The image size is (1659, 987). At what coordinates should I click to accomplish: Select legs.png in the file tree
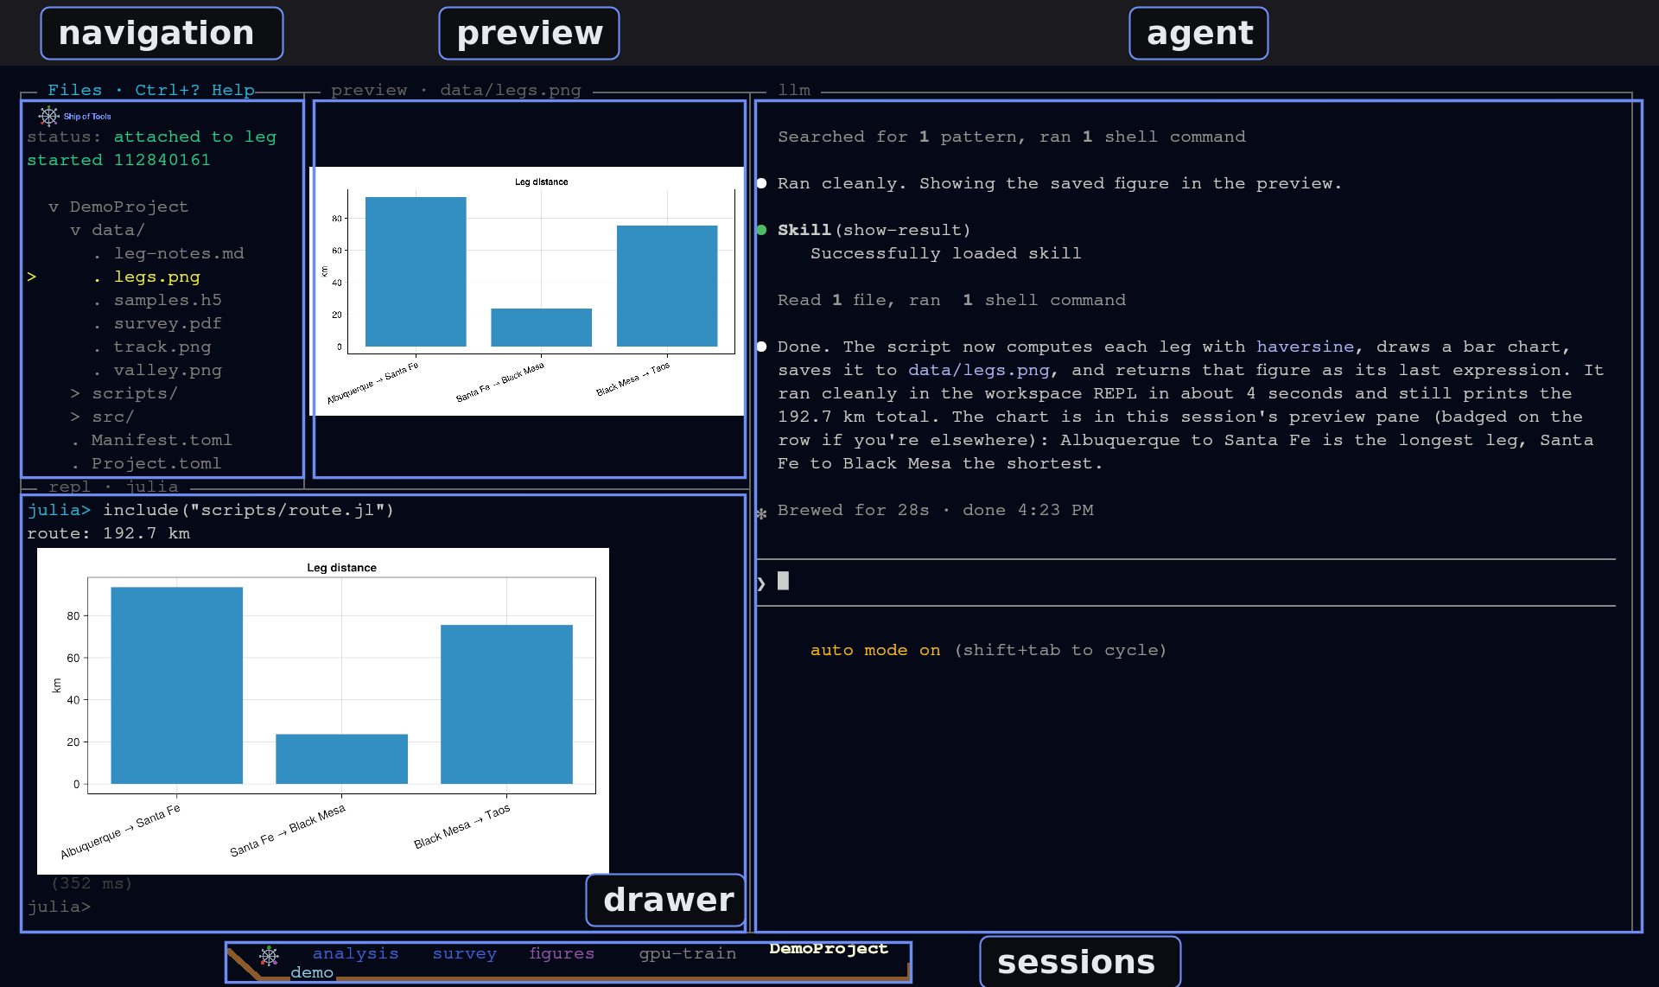[157, 277]
